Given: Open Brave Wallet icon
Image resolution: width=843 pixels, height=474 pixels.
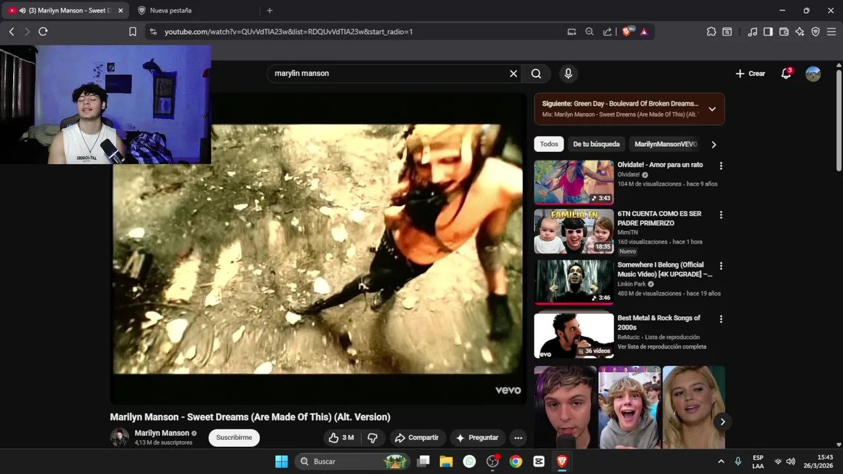Looking at the screenshot, I should click(x=784, y=32).
